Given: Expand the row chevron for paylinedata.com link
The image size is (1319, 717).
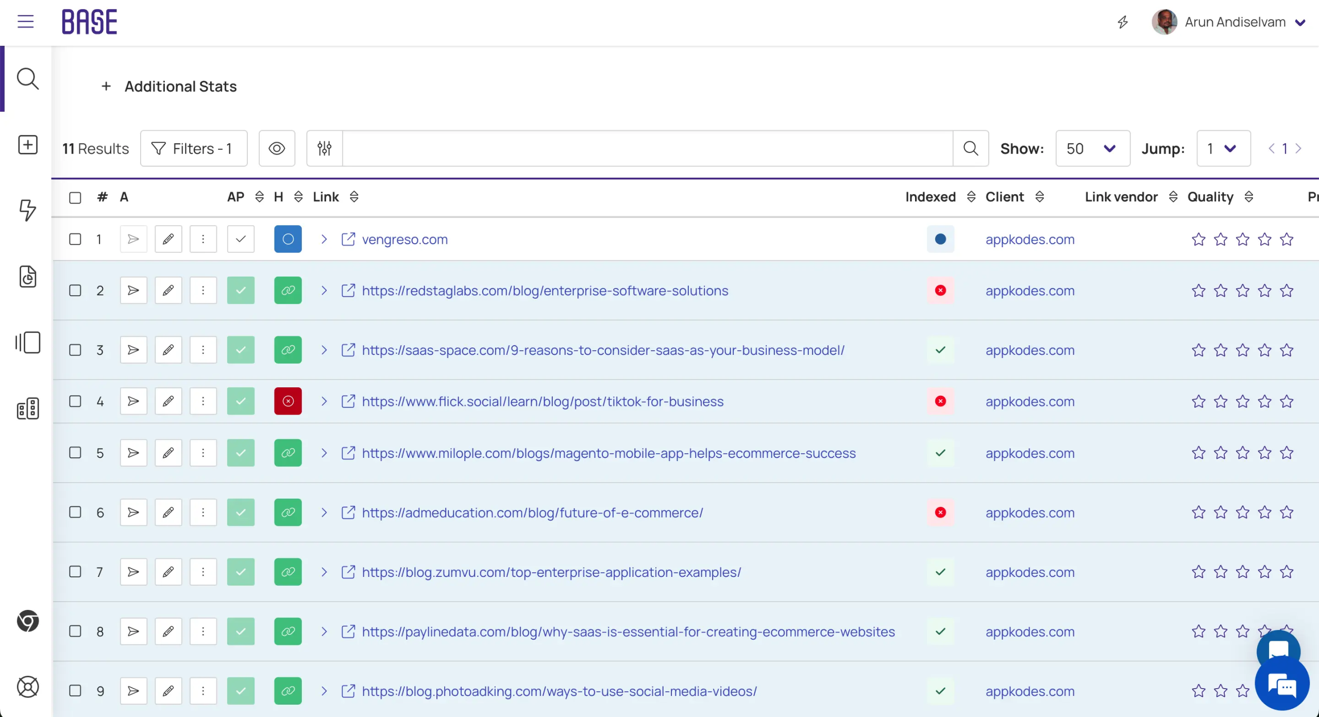Looking at the screenshot, I should click(x=324, y=631).
